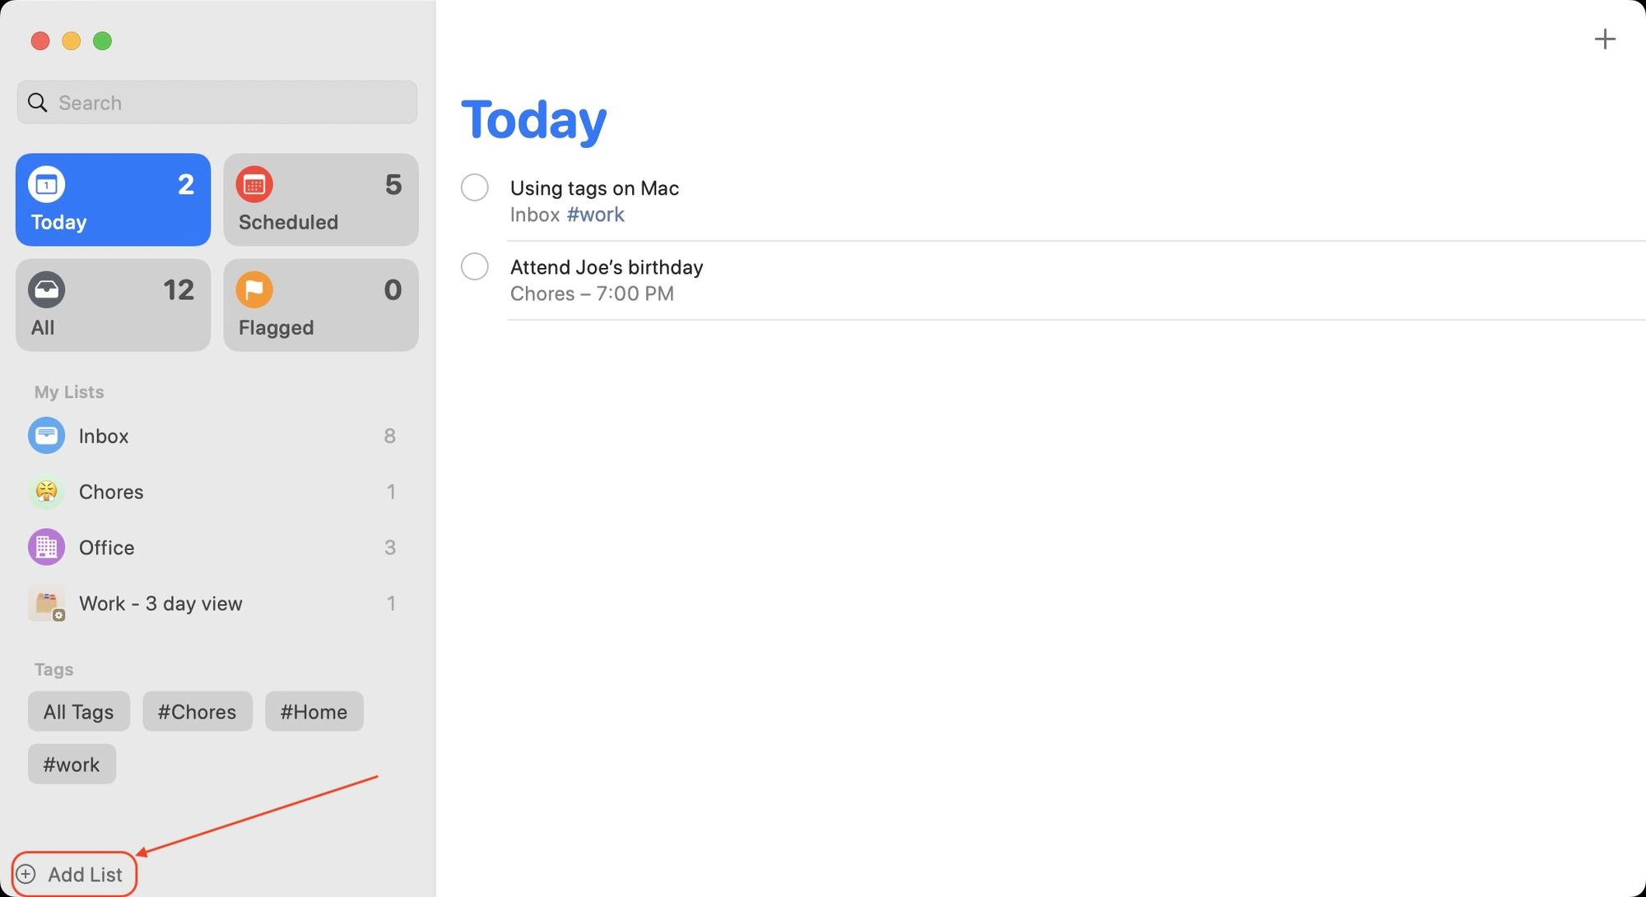Open the #work tag link in task
Screen dimensions: 1646x897
[x=596, y=215]
